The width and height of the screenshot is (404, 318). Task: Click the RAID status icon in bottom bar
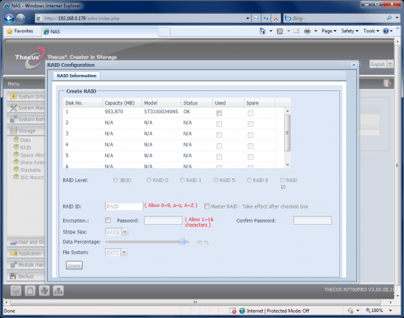[x=15, y=291]
